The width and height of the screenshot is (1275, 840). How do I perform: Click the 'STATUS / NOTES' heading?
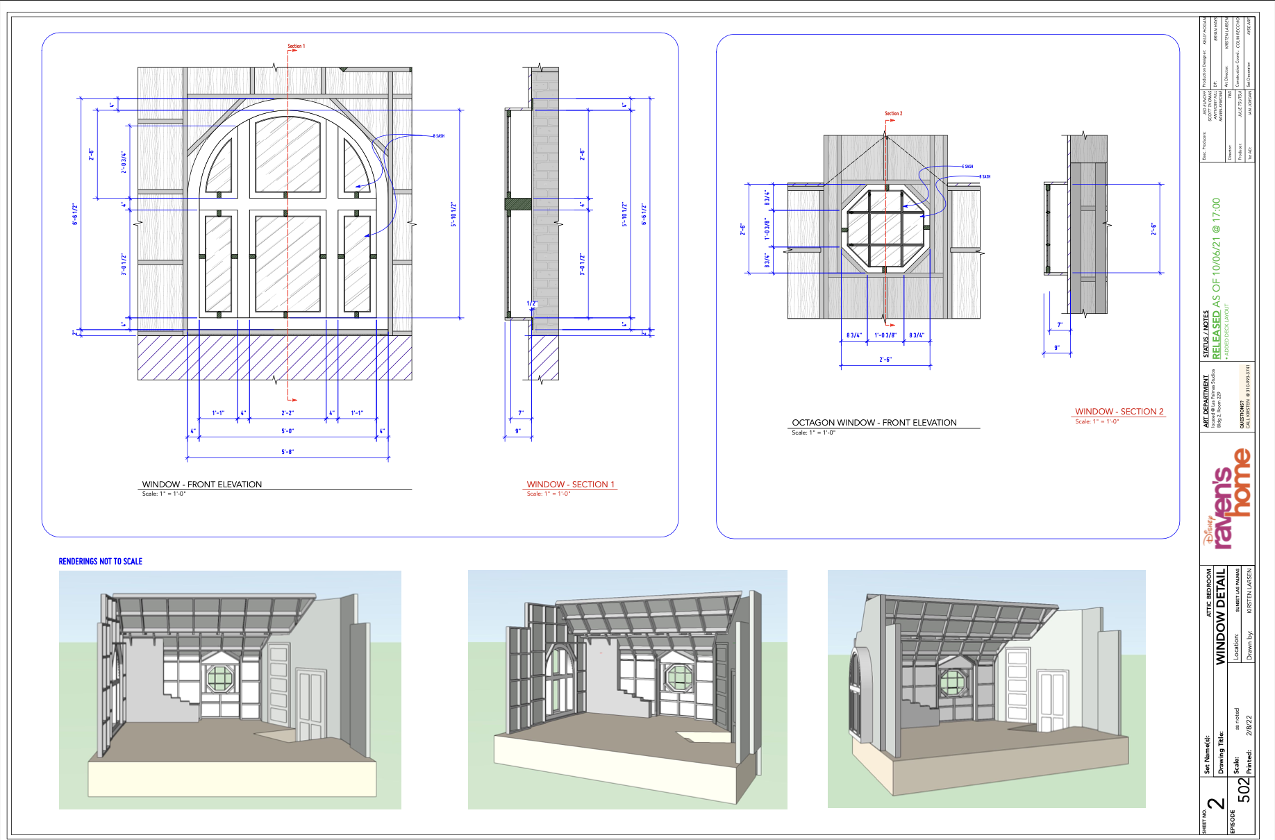click(x=1206, y=334)
